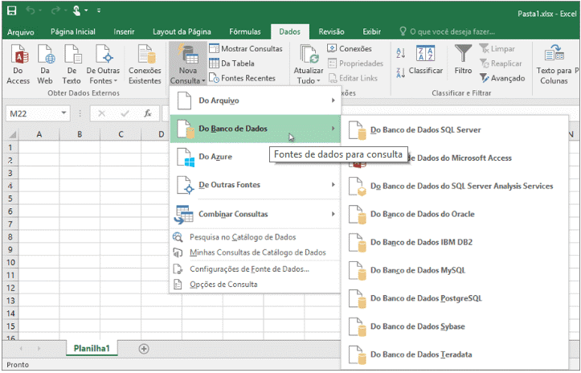Click the Insert Function fx icon
The image size is (581, 373).
click(148, 113)
